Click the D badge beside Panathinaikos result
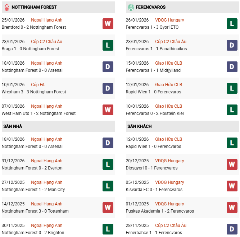Image resolution: width=240 pixels, height=237 pixels. pos(232,45)
